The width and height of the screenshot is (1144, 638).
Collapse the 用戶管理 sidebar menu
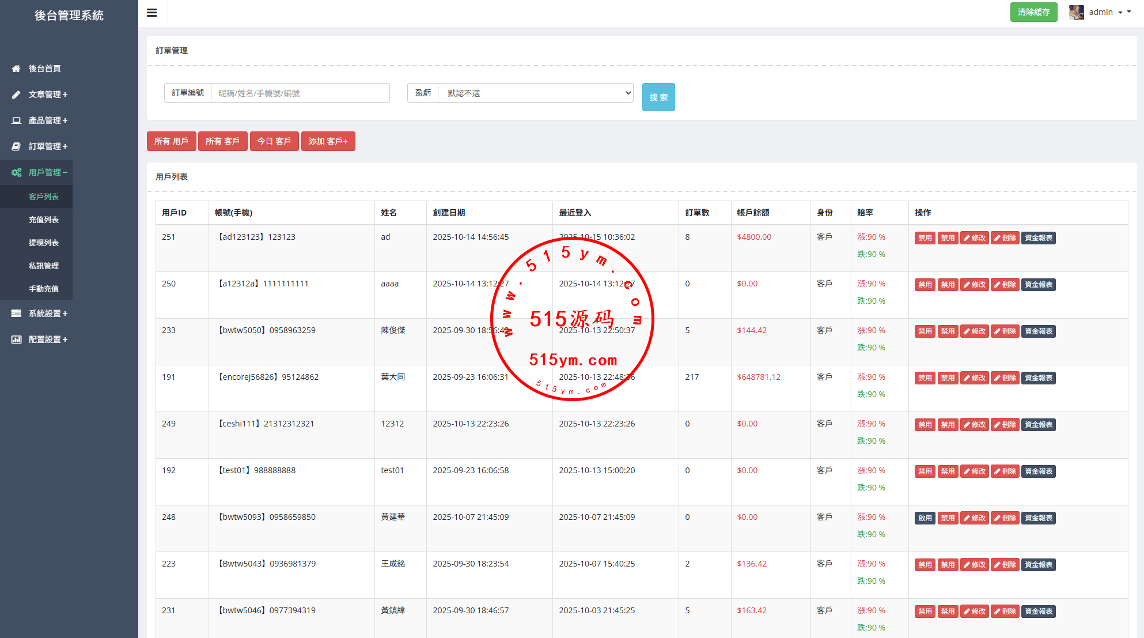48,172
